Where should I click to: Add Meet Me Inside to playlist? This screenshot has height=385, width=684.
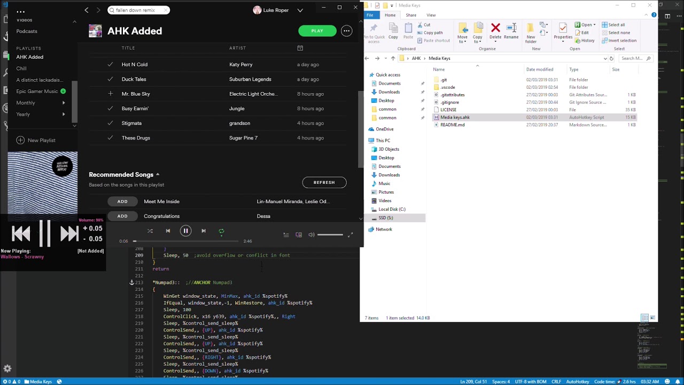pos(122,202)
